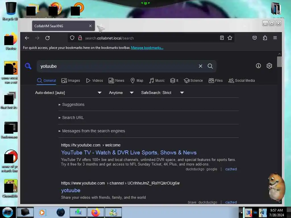Select the Firefox desktop shortcut
The image size is (291, 218).
11,42
